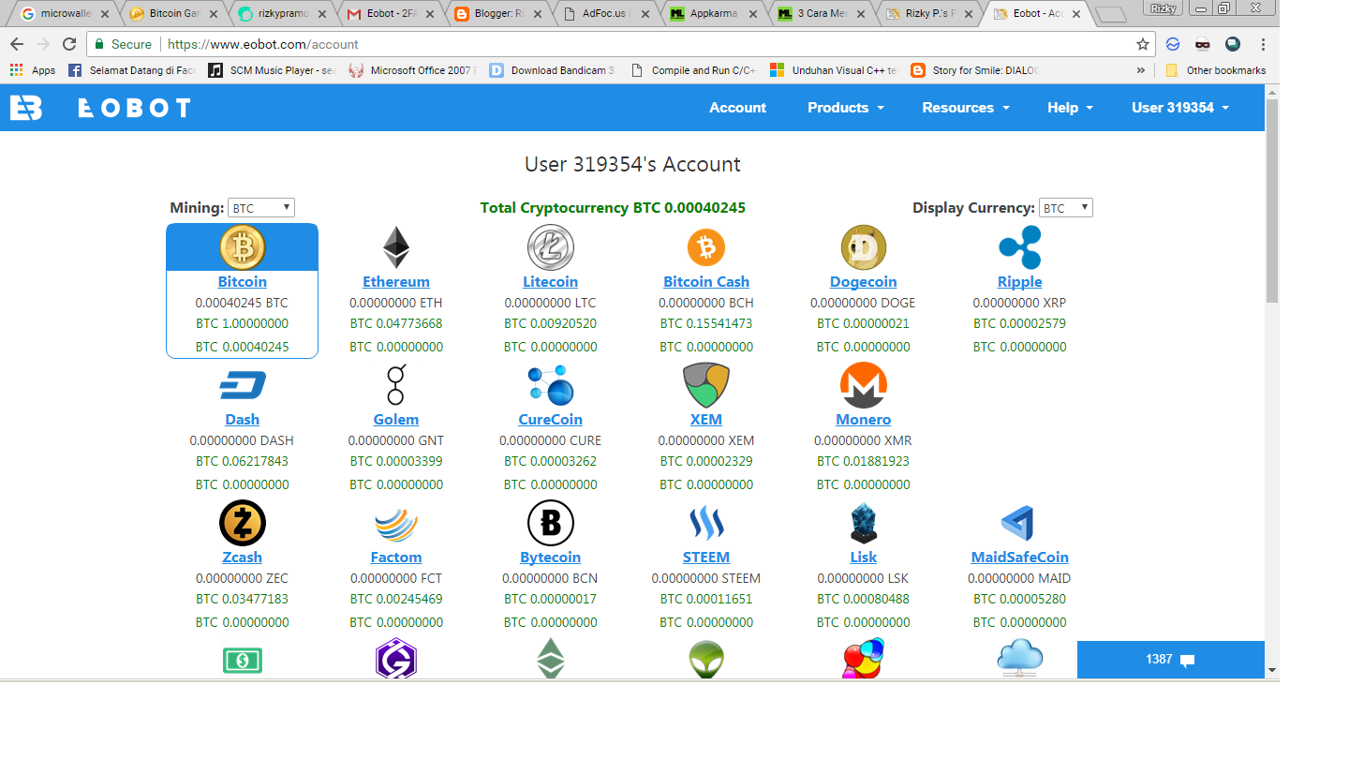Open the Chrome three-dot menu
This screenshot has height=759, width=1349.
tap(1263, 44)
